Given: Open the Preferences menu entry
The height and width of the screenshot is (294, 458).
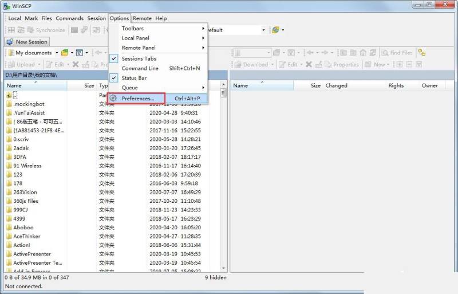Looking at the screenshot, I should (137, 99).
